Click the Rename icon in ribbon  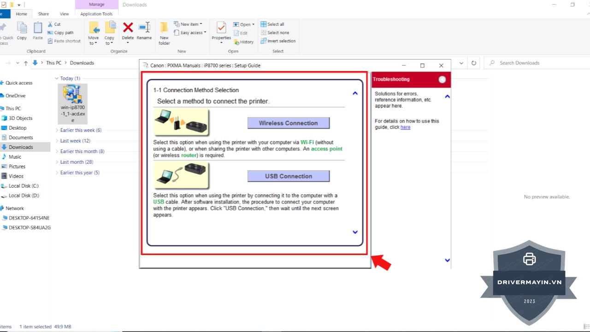(x=144, y=28)
